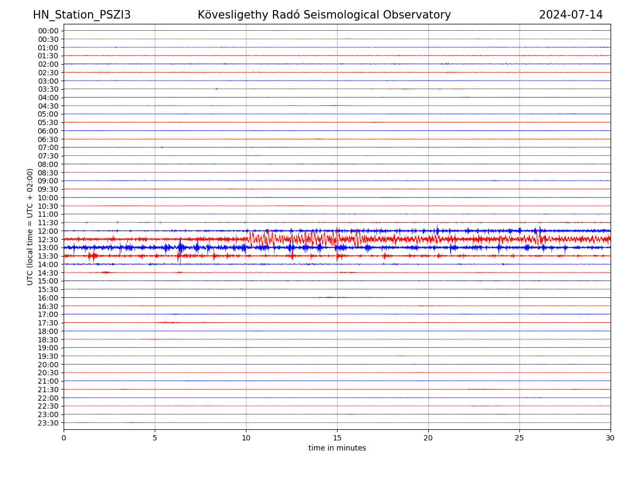Click the HN_Station_PSZI3 station label
The width and height of the screenshot is (636, 477).
(x=82, y=15)
